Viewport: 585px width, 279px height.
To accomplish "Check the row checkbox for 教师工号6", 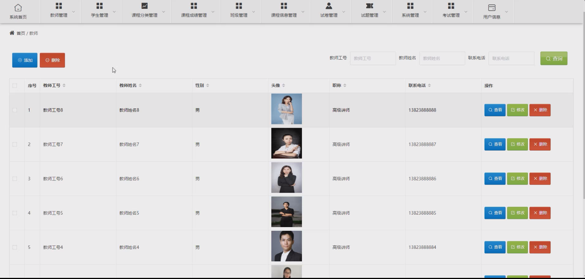I will click(15, 179).
